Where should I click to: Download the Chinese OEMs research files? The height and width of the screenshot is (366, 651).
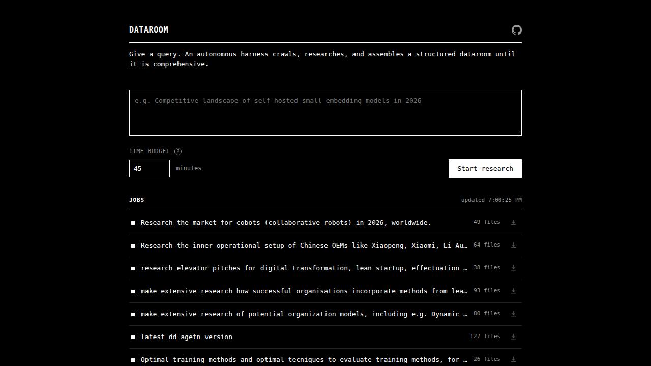[513, 245]
